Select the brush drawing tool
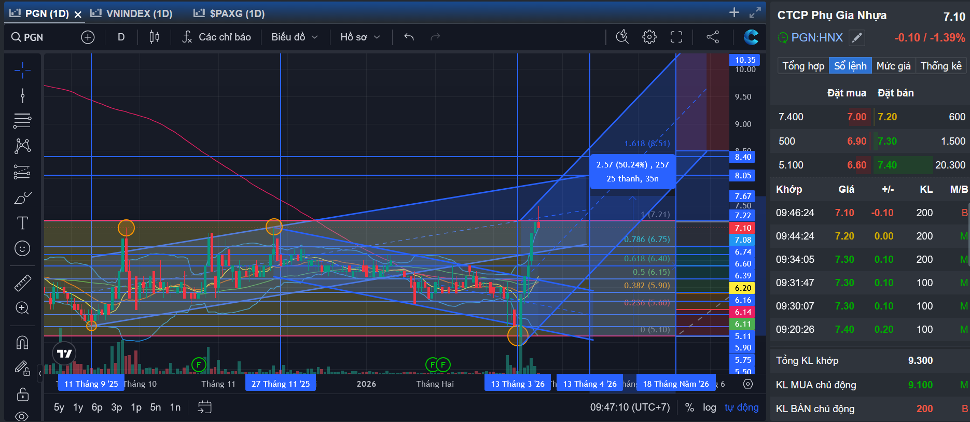Image resolution: width=970 pixels, height=422 pixels. click(22, 198)
